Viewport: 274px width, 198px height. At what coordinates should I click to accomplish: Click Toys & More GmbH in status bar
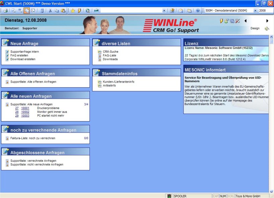(248, 196)
